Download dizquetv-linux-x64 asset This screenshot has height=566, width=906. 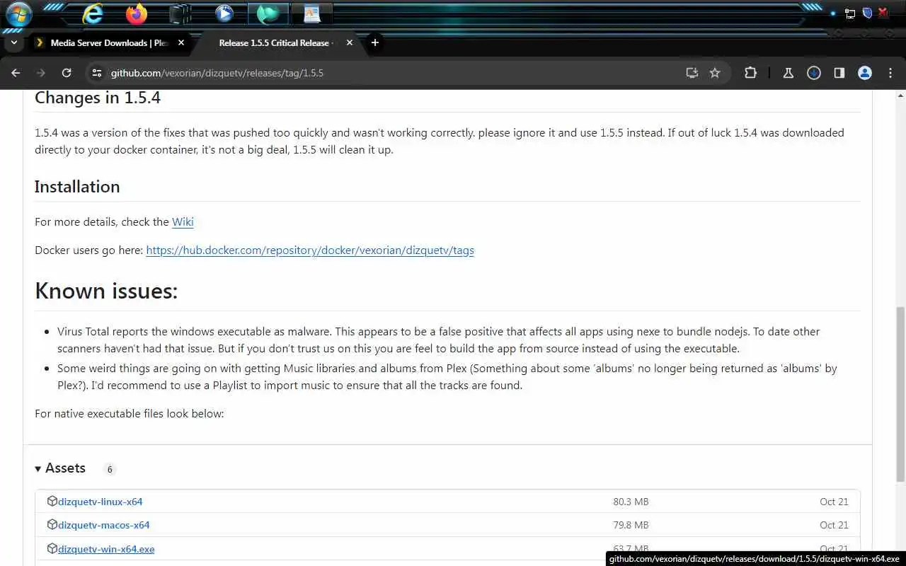coord(101,502)
